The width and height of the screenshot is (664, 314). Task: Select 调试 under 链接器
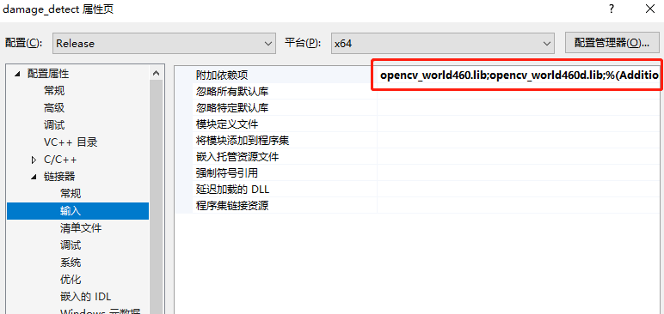(71, 245)
